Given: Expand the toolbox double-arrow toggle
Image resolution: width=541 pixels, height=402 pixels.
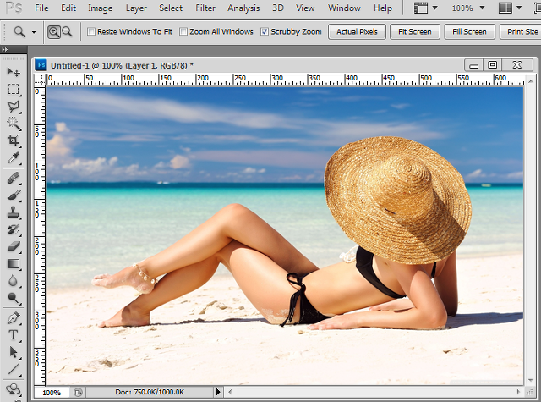Looking at the screenshot, I should (4, 49).
